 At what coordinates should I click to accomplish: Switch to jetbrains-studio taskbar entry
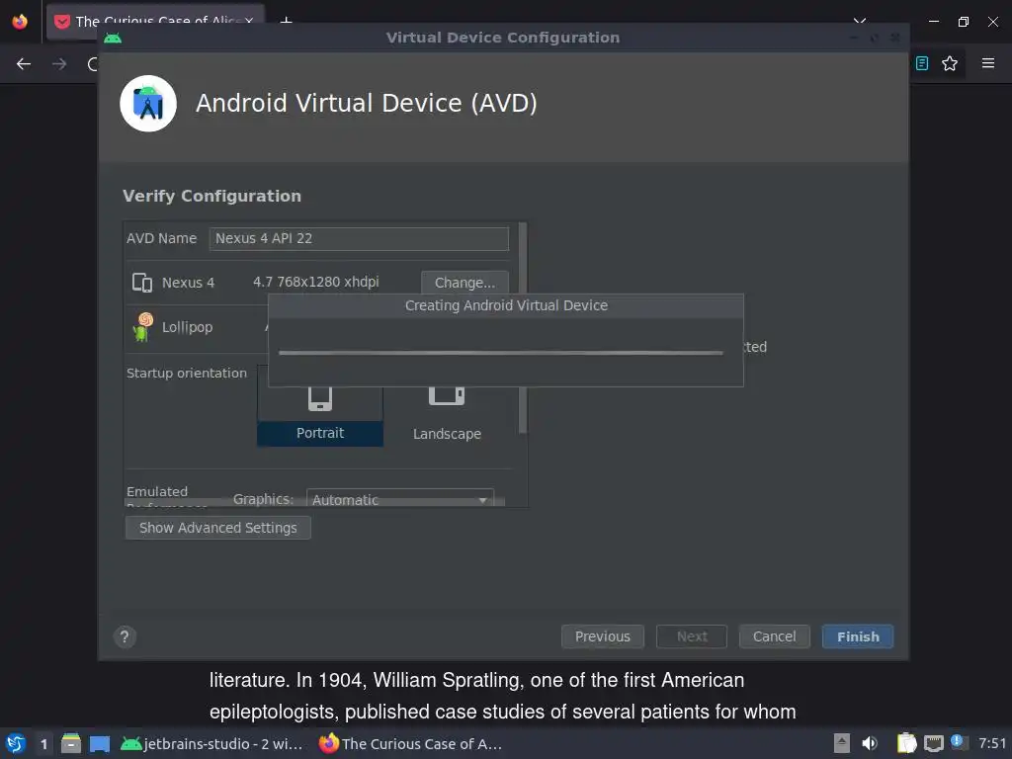tap(211, 743)
